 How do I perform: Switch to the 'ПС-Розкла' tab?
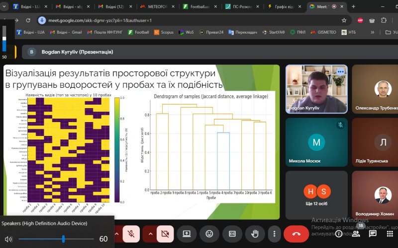(x=242, y=6)
